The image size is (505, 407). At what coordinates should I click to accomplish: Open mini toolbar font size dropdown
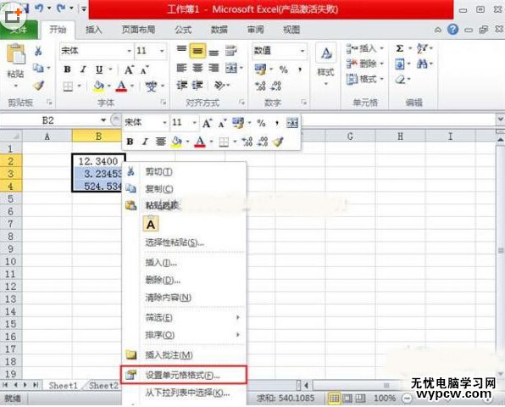195,122
